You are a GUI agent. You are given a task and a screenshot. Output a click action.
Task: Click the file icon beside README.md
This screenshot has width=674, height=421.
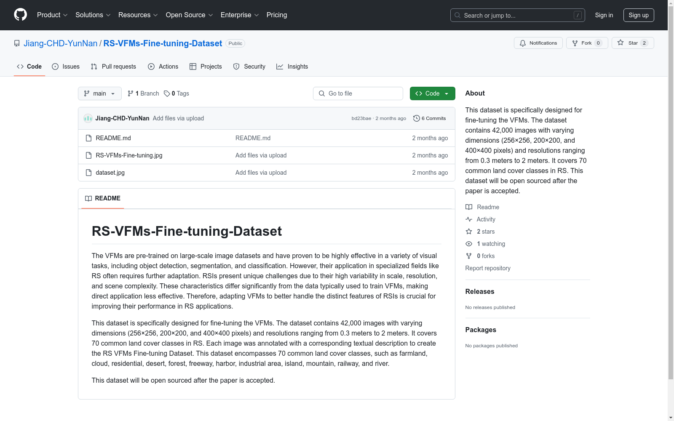(x=88, y=138)
